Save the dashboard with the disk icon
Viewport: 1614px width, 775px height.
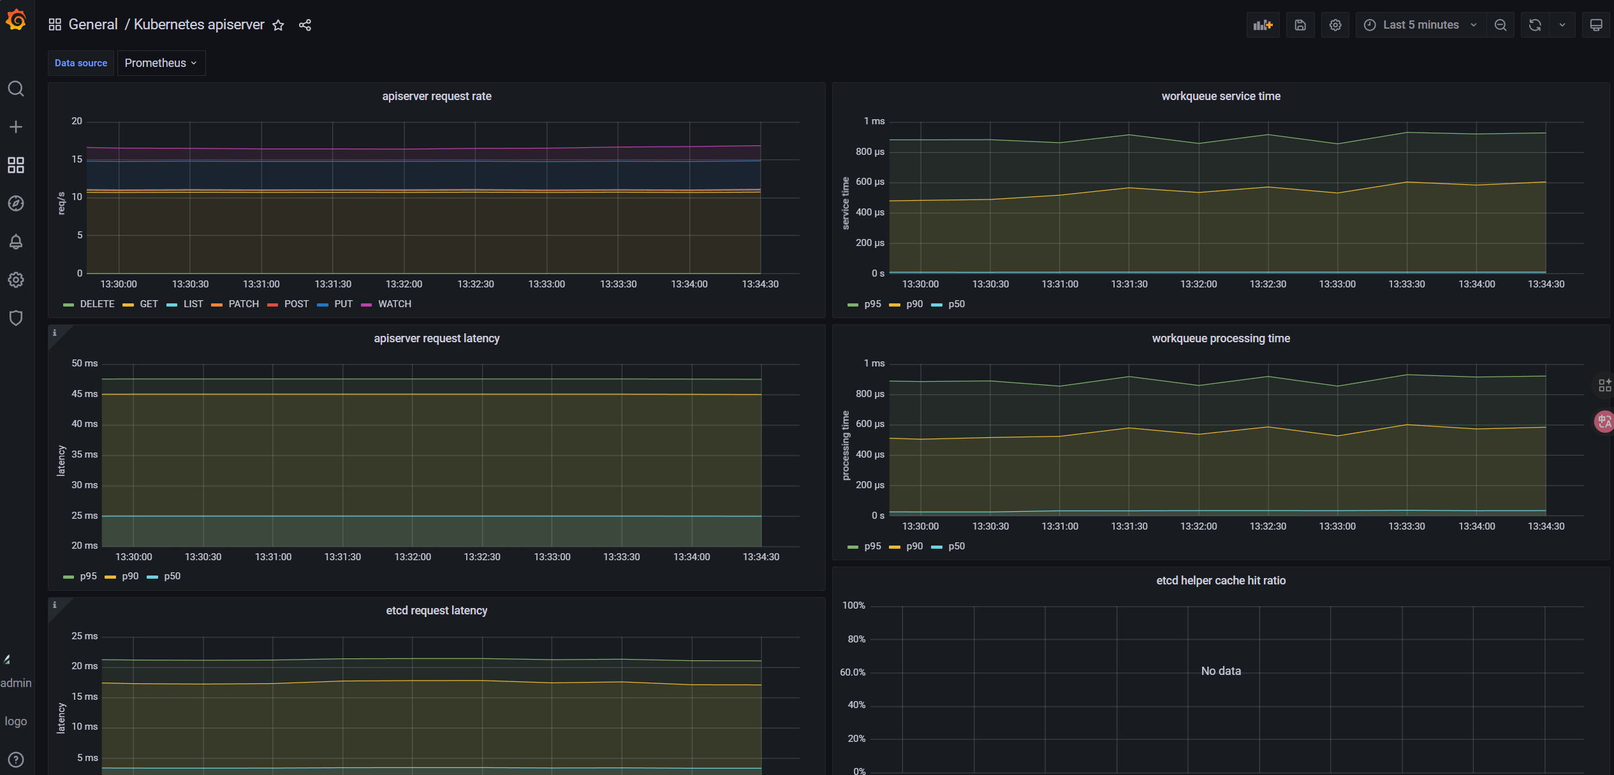point(1300,25)
